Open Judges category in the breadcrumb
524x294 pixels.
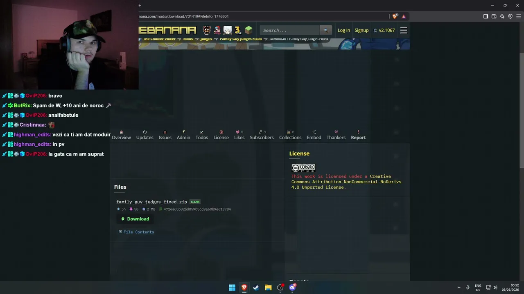[206, 39]
